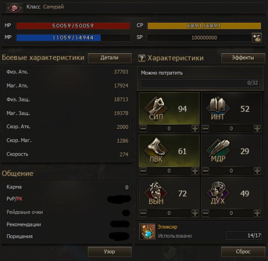The height and width of the screenshot is (261, 268).
Task: Reset stats with the Сброс button
Action: tap(243, 252)
